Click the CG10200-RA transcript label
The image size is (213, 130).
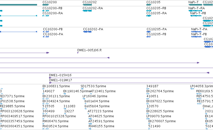coord(53,13)
